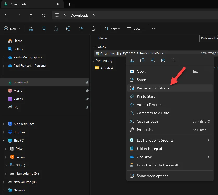This screenshot has height=195, width=218.
Task: Open the View dropdown
Action: 135,29
